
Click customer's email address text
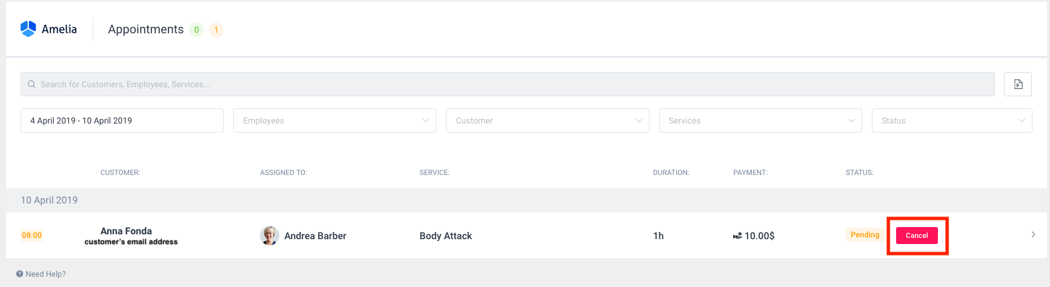(x=131, y=242)
